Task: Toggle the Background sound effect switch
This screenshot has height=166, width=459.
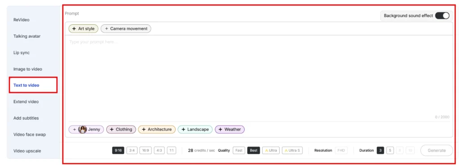Action: click(442, 16)
